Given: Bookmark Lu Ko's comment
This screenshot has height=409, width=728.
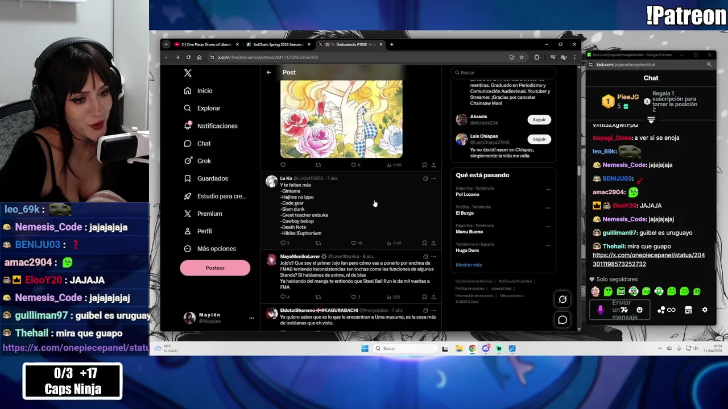Looking at the screenshot, I should [424, 243].
